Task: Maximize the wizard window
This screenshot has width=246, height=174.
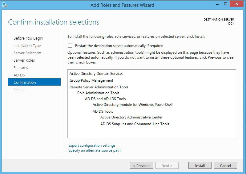Action: click(226, 4)
